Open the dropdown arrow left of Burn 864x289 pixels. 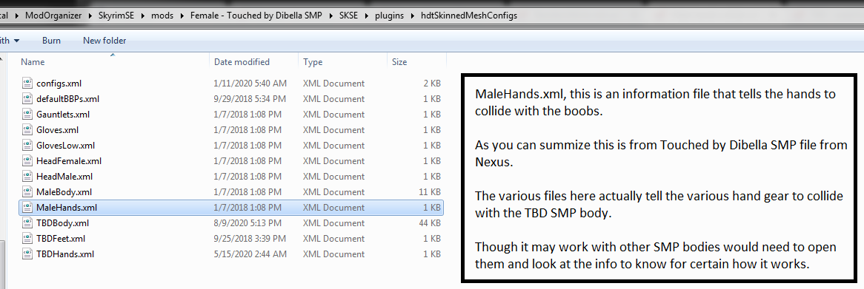(x=16, y=41)
